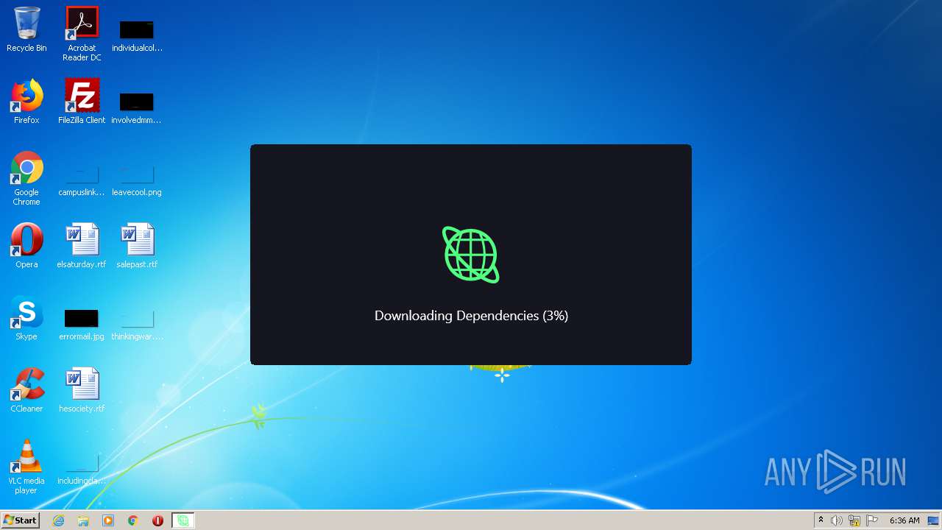942x530 pixels.
Task: Select the salepast.rtf document
Action: coord(137,246)
